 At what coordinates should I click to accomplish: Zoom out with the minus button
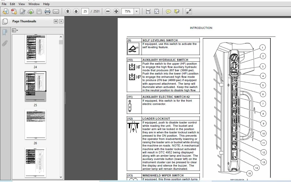(108, 11)
